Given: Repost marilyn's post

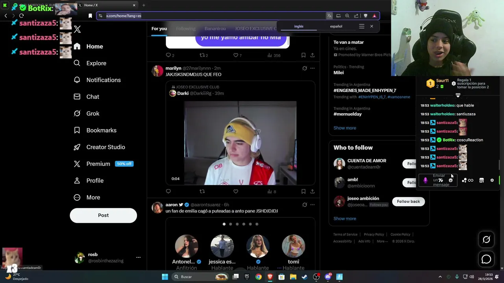Looking at the screenshot, I should (x=202, y=191).
